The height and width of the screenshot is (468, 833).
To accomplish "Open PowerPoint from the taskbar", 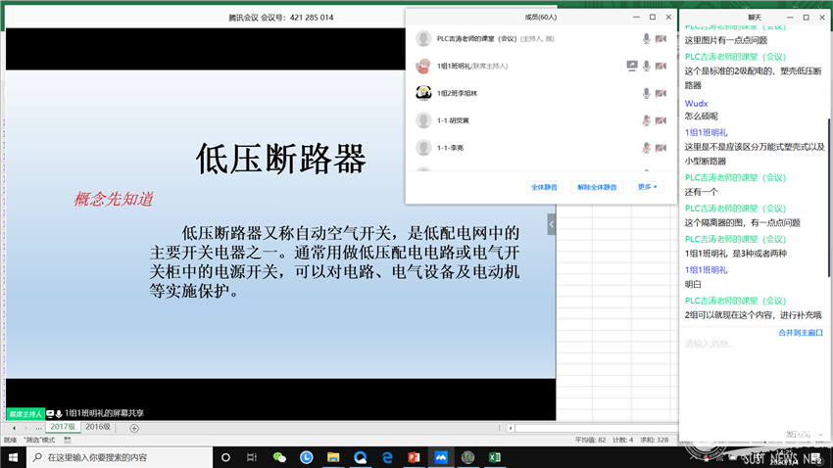I will pos(414,457).
